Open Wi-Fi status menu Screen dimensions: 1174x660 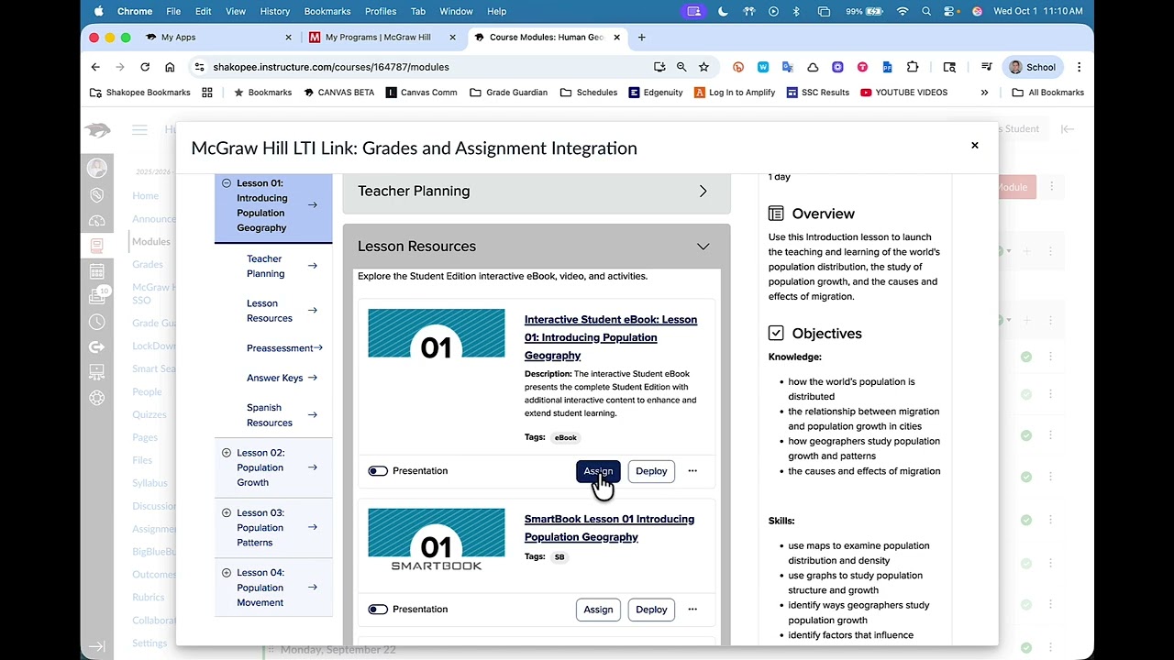pyautogui.click(x=903, y=11)
